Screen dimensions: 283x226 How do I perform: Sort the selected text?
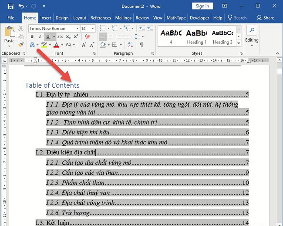point(130,45)
